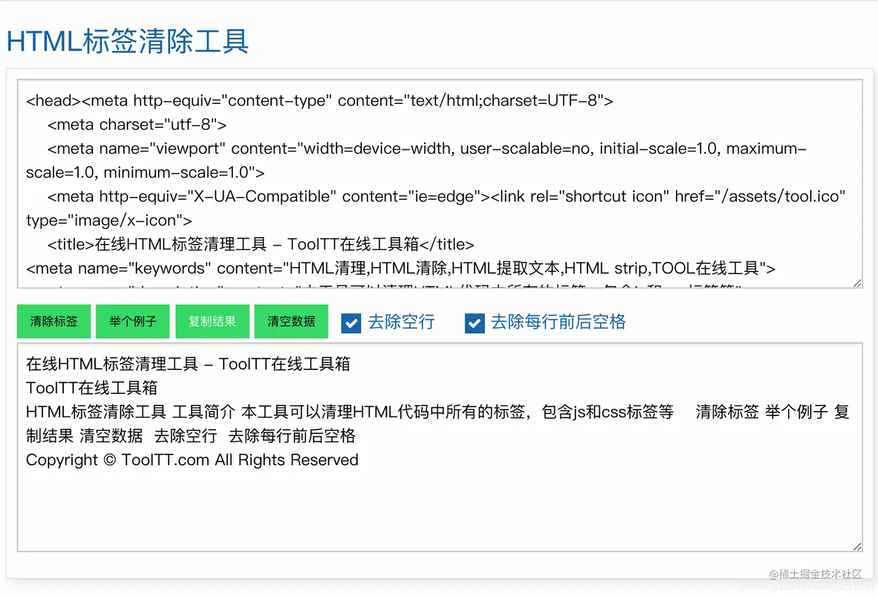Focus the HTML source input textarea
The image size is (878, 596).
(440, 184)
